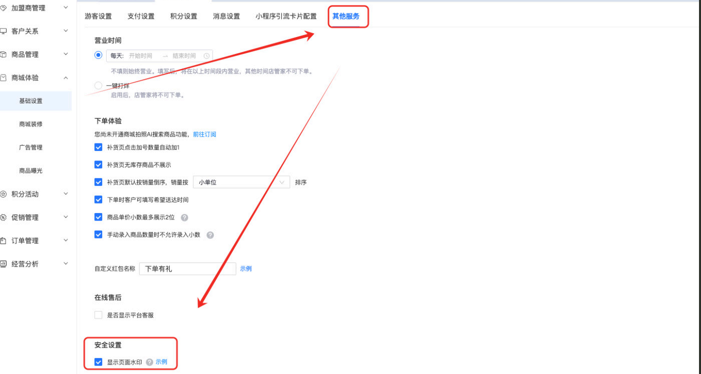Click the 前往订阅 link
Viewport: 701px width, 374px height.
pos(204,134)
